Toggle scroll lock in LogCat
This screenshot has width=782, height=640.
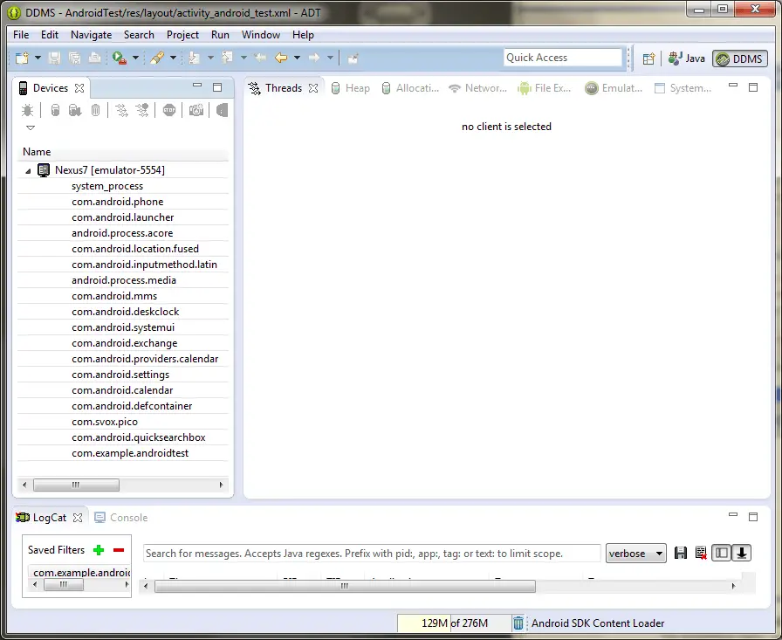point(742,553)
